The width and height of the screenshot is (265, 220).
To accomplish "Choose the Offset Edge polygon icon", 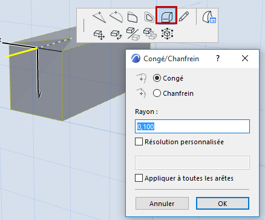I will (x=132, y=17).
